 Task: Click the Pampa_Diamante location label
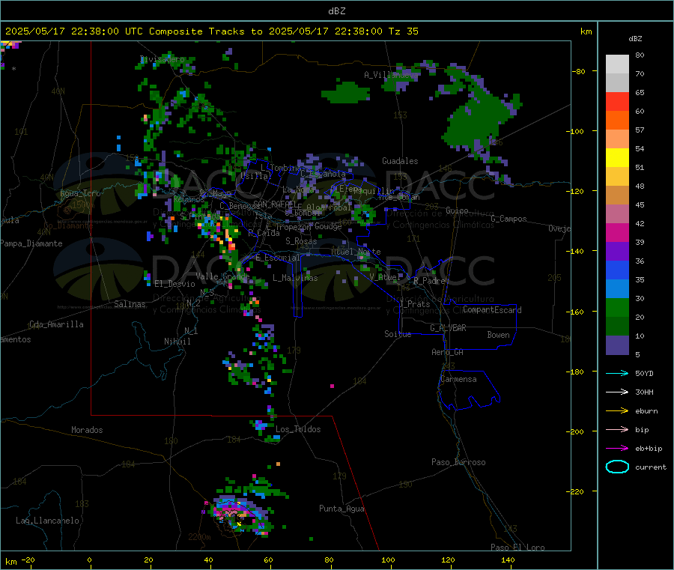[x=31, y=243]
